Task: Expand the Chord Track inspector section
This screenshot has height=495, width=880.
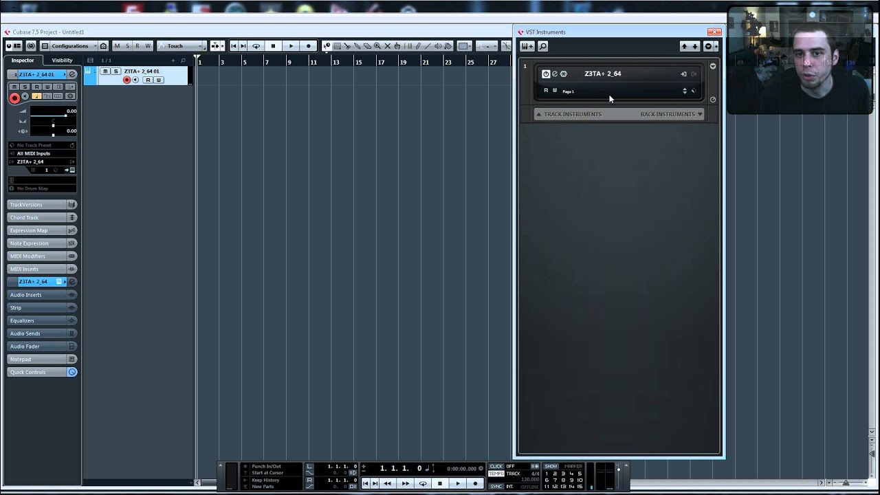Action: pos(42,217)
